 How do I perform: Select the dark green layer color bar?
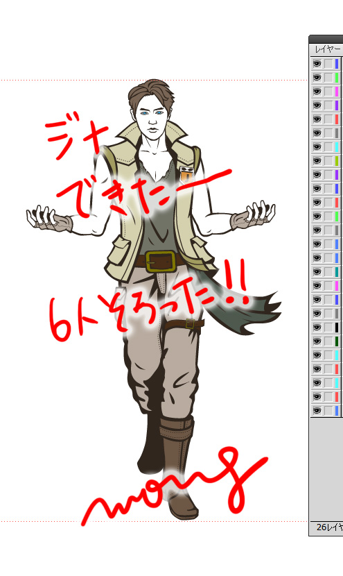click(x=337, y=341)
